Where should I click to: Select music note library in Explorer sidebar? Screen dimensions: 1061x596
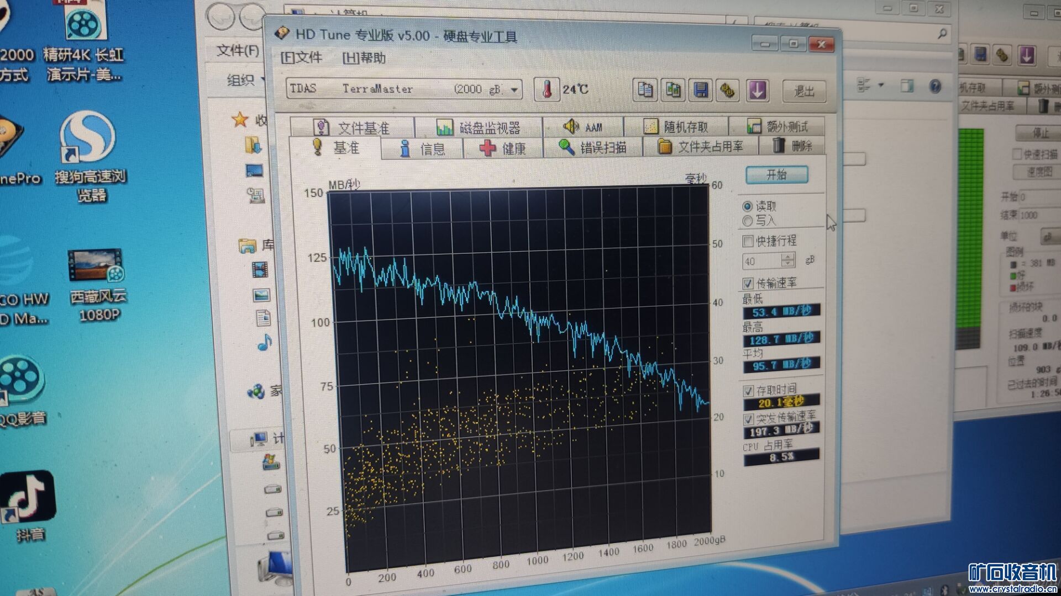click(x=265, y=343)
